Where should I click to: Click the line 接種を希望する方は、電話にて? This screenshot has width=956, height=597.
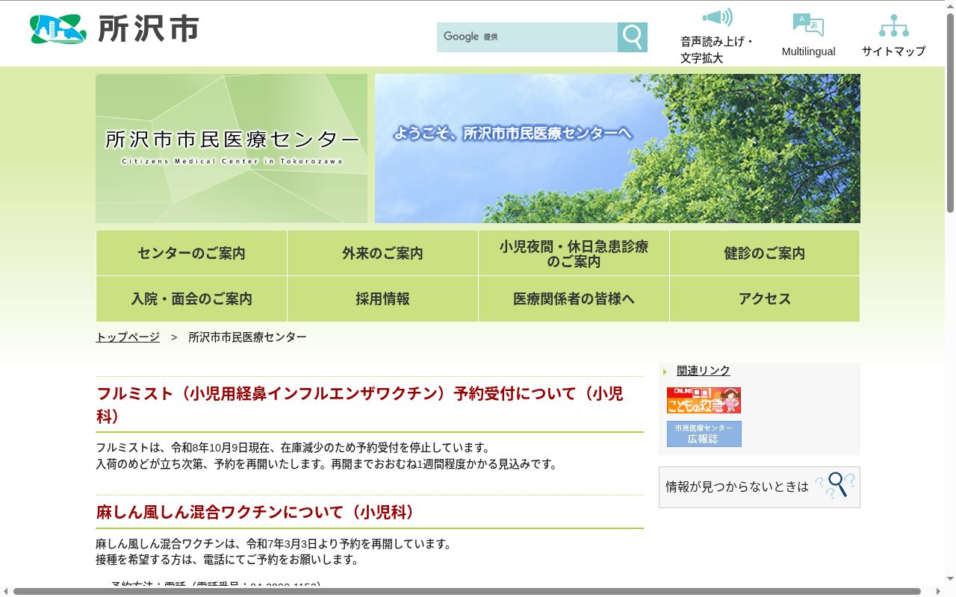click(227, 560)
